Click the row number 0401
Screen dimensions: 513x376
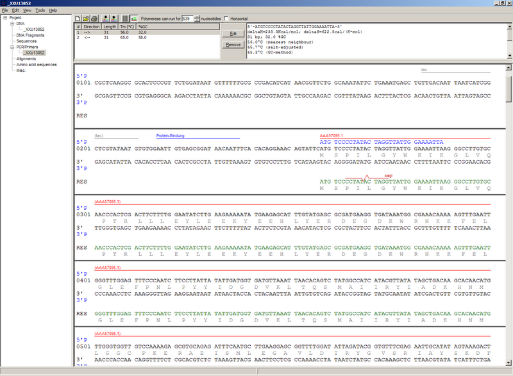coord(83,281)
